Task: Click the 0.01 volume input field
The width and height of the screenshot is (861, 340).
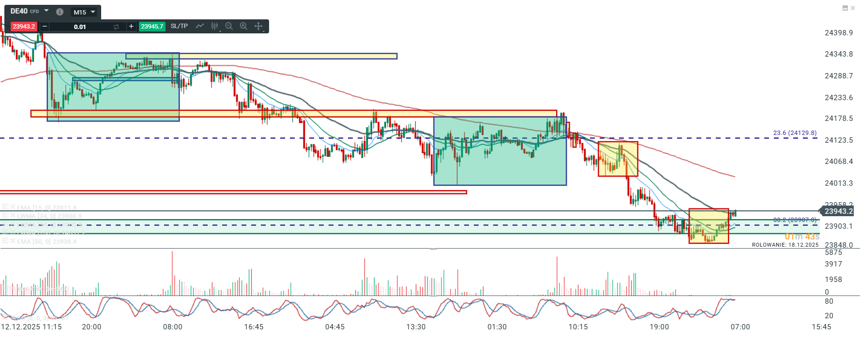Action: (80, 27)
